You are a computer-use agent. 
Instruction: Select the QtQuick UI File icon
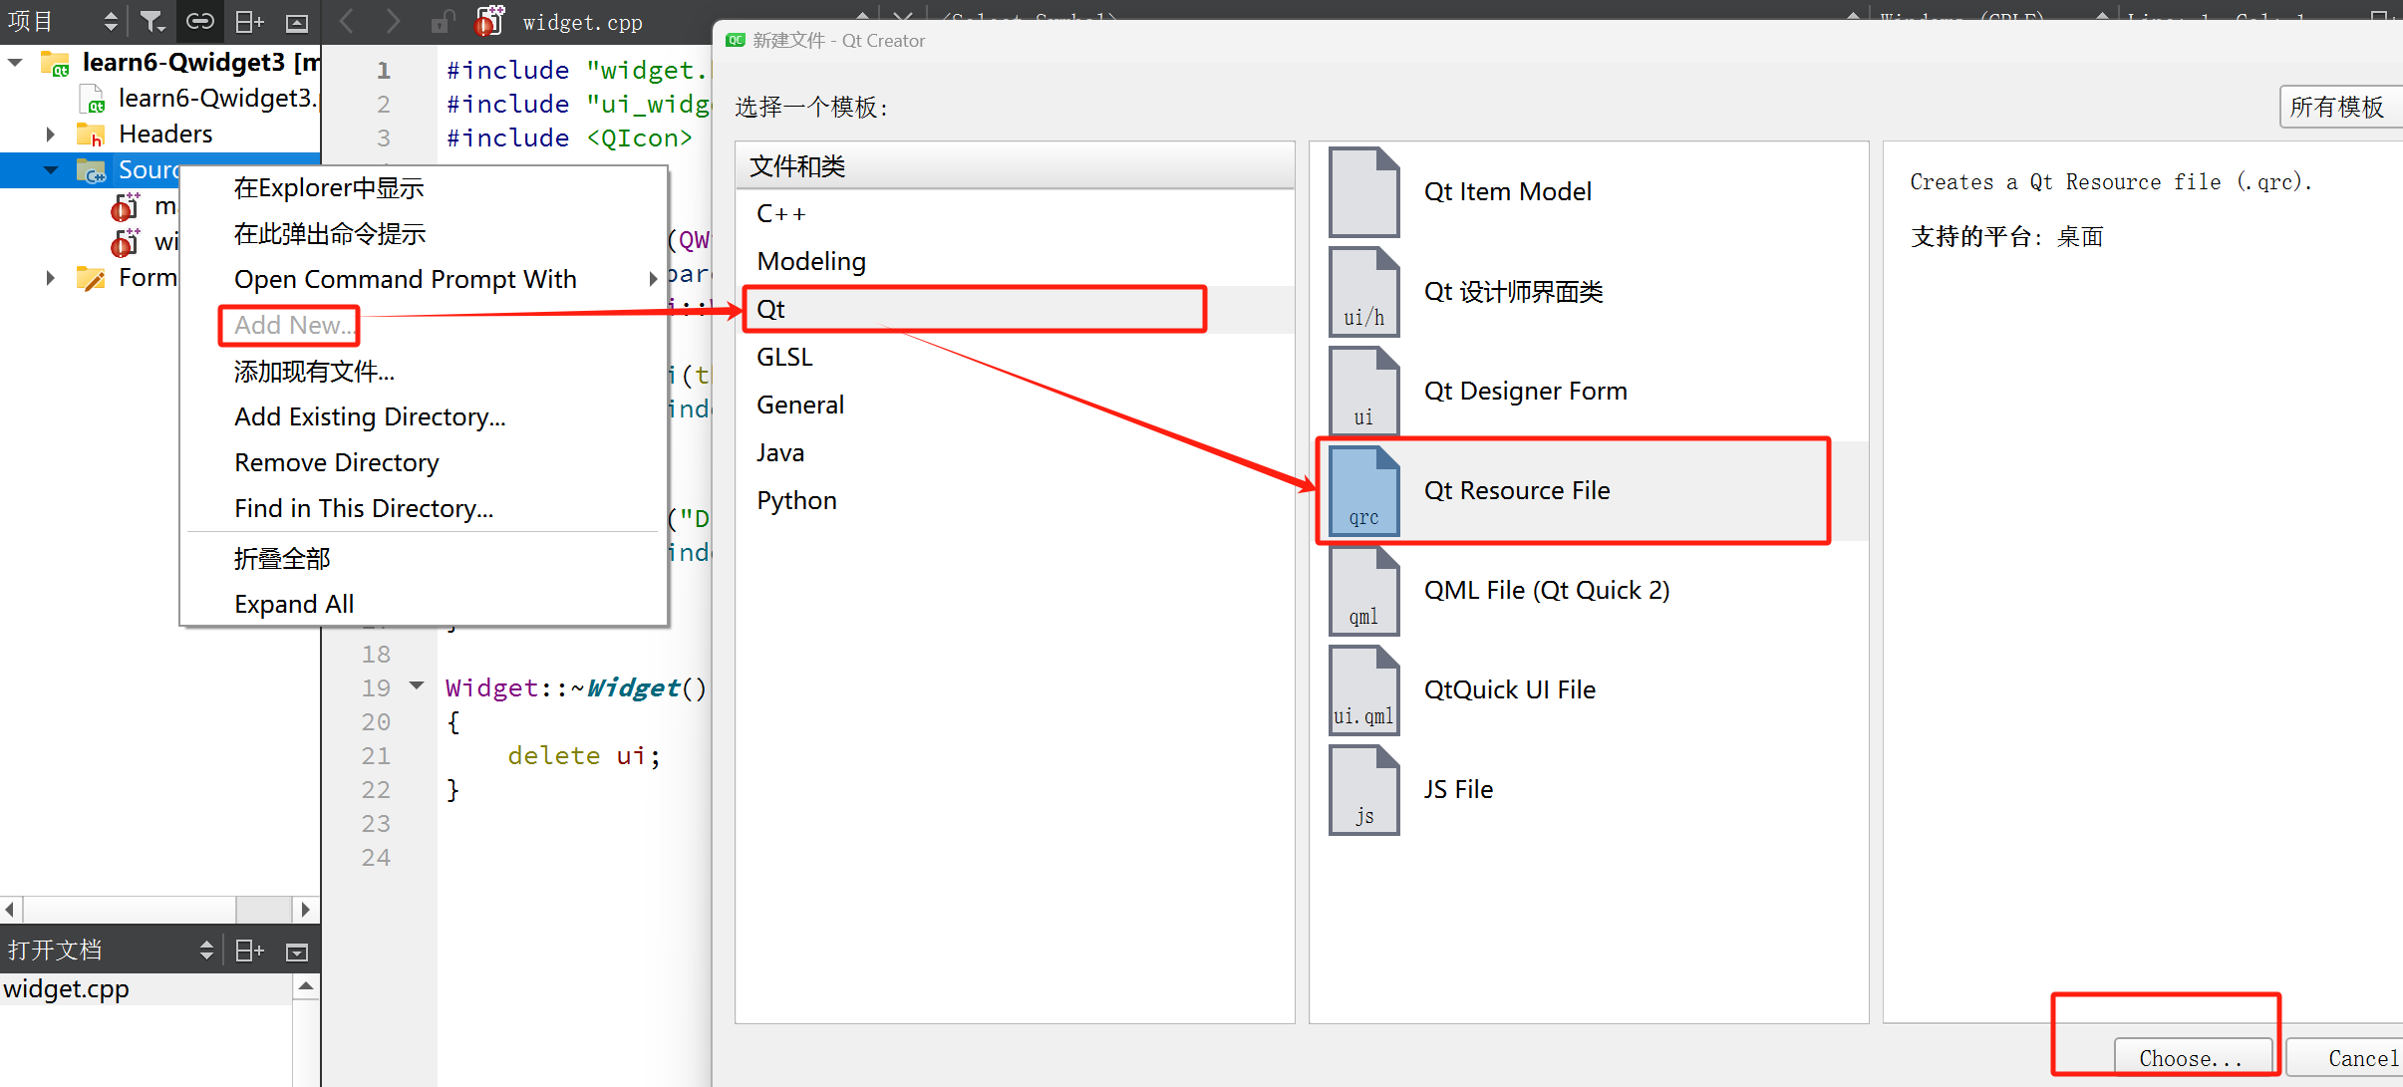[x=1363, y=690]
